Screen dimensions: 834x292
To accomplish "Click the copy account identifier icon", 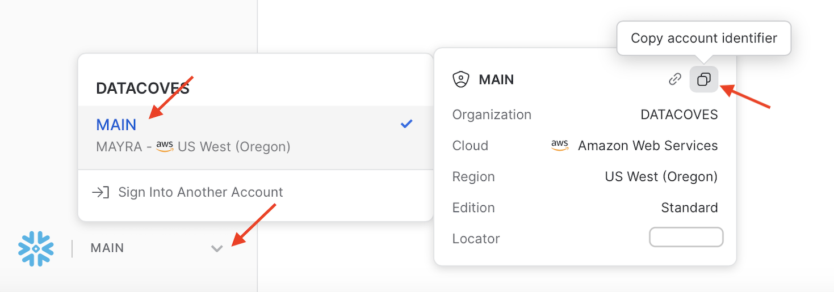I will [704, 79].
